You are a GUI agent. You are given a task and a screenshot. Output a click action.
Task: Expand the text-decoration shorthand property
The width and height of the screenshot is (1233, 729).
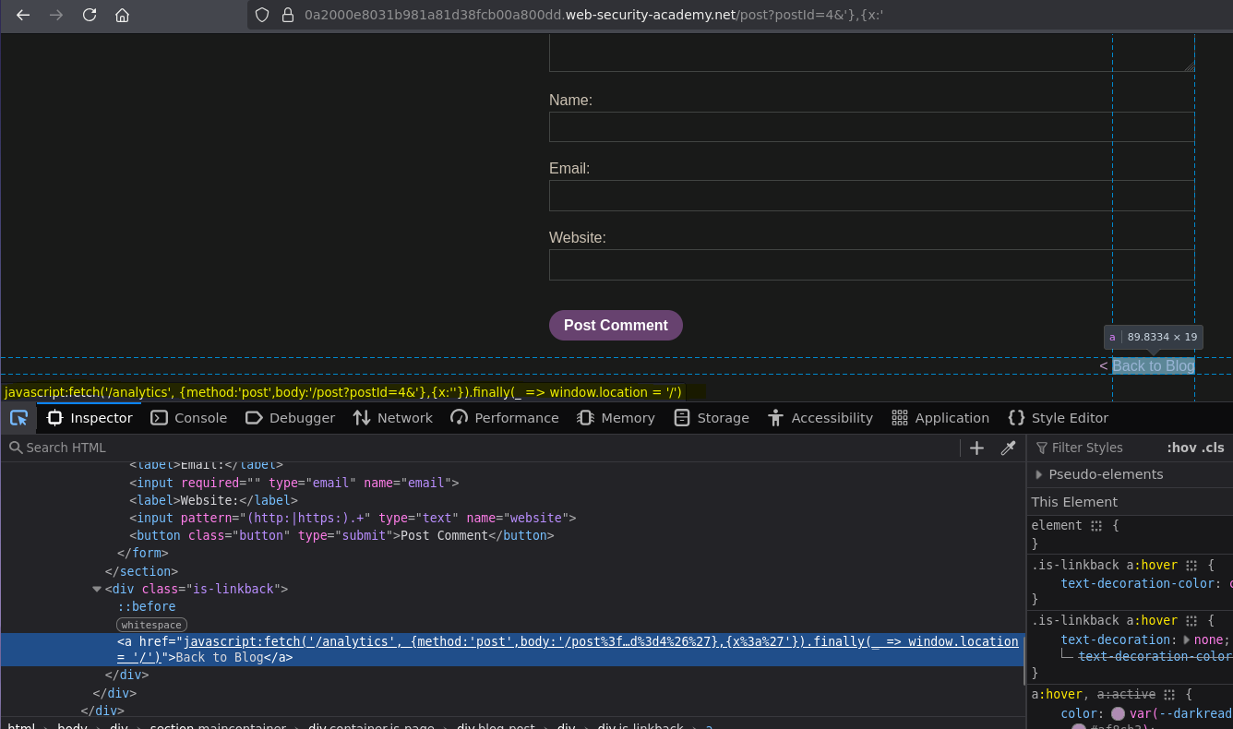(1187, 639)
